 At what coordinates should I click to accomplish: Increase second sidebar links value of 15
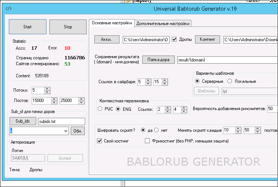tap(165, 80)
